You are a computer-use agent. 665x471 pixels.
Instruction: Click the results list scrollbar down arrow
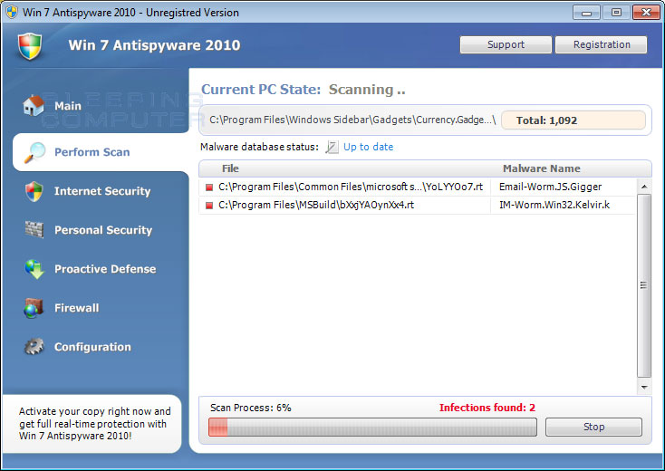[x=644, y=387]
